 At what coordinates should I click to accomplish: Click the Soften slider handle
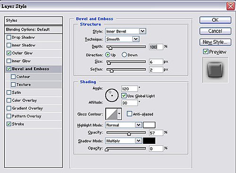click(x=111, y=71)
